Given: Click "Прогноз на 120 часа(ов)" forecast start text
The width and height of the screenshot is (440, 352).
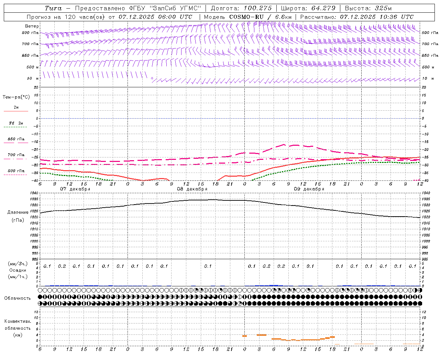Looking at the screenshot, I should (x=66, y=17).
